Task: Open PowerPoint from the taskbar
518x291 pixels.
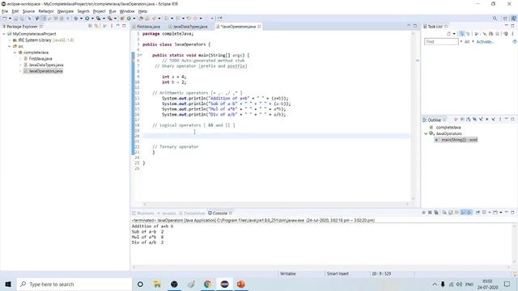Action: [241, 284]
